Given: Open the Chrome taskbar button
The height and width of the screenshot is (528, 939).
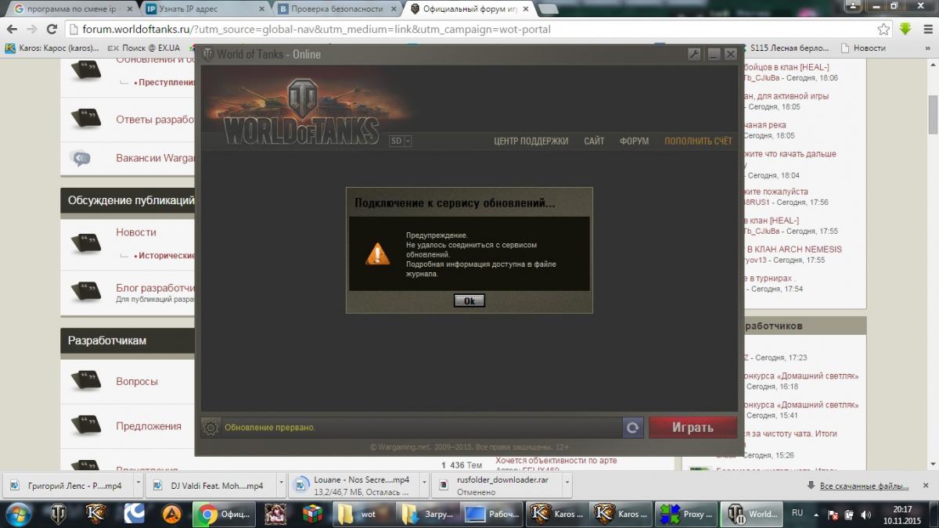Looking at the screenshot, I should coord(225,514).
